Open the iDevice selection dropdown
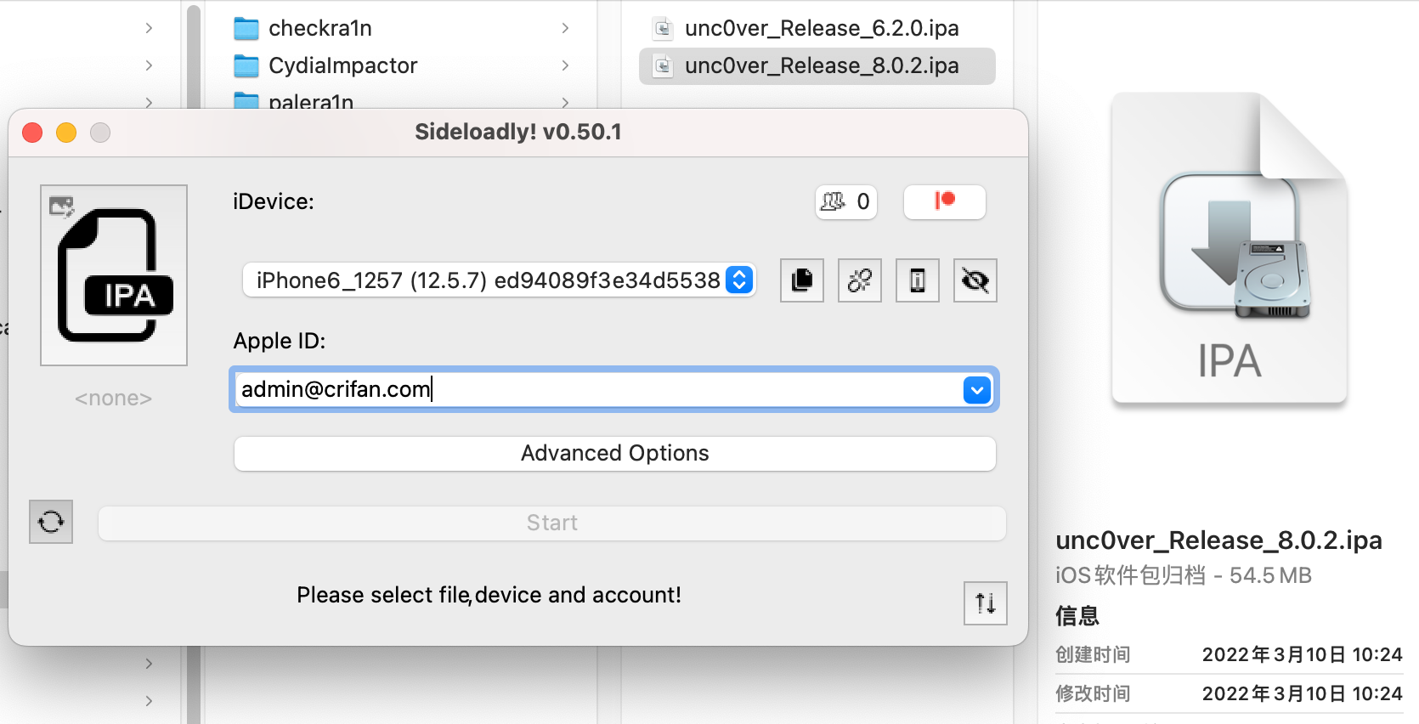 click(x=500, y=280)
